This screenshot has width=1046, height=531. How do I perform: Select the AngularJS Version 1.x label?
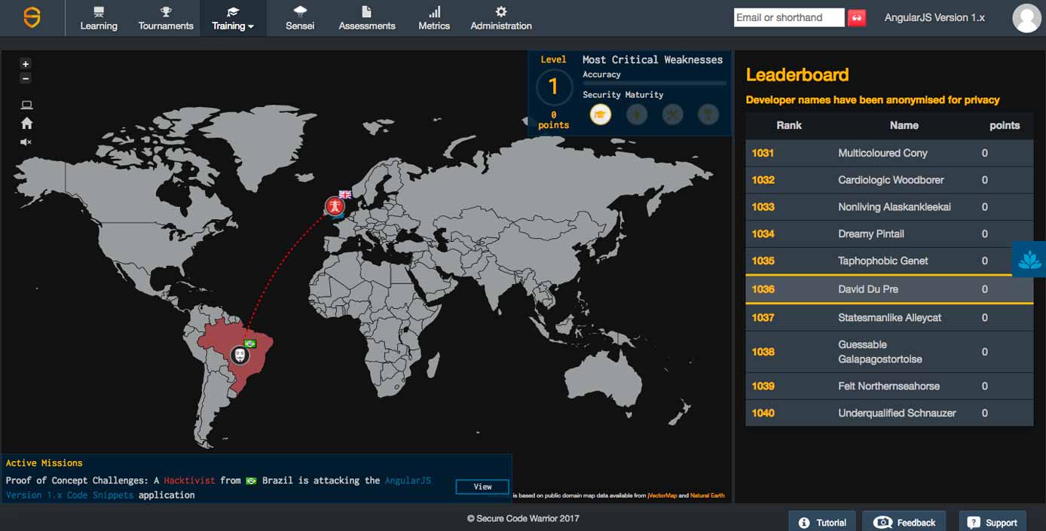[x=934, y=17]
